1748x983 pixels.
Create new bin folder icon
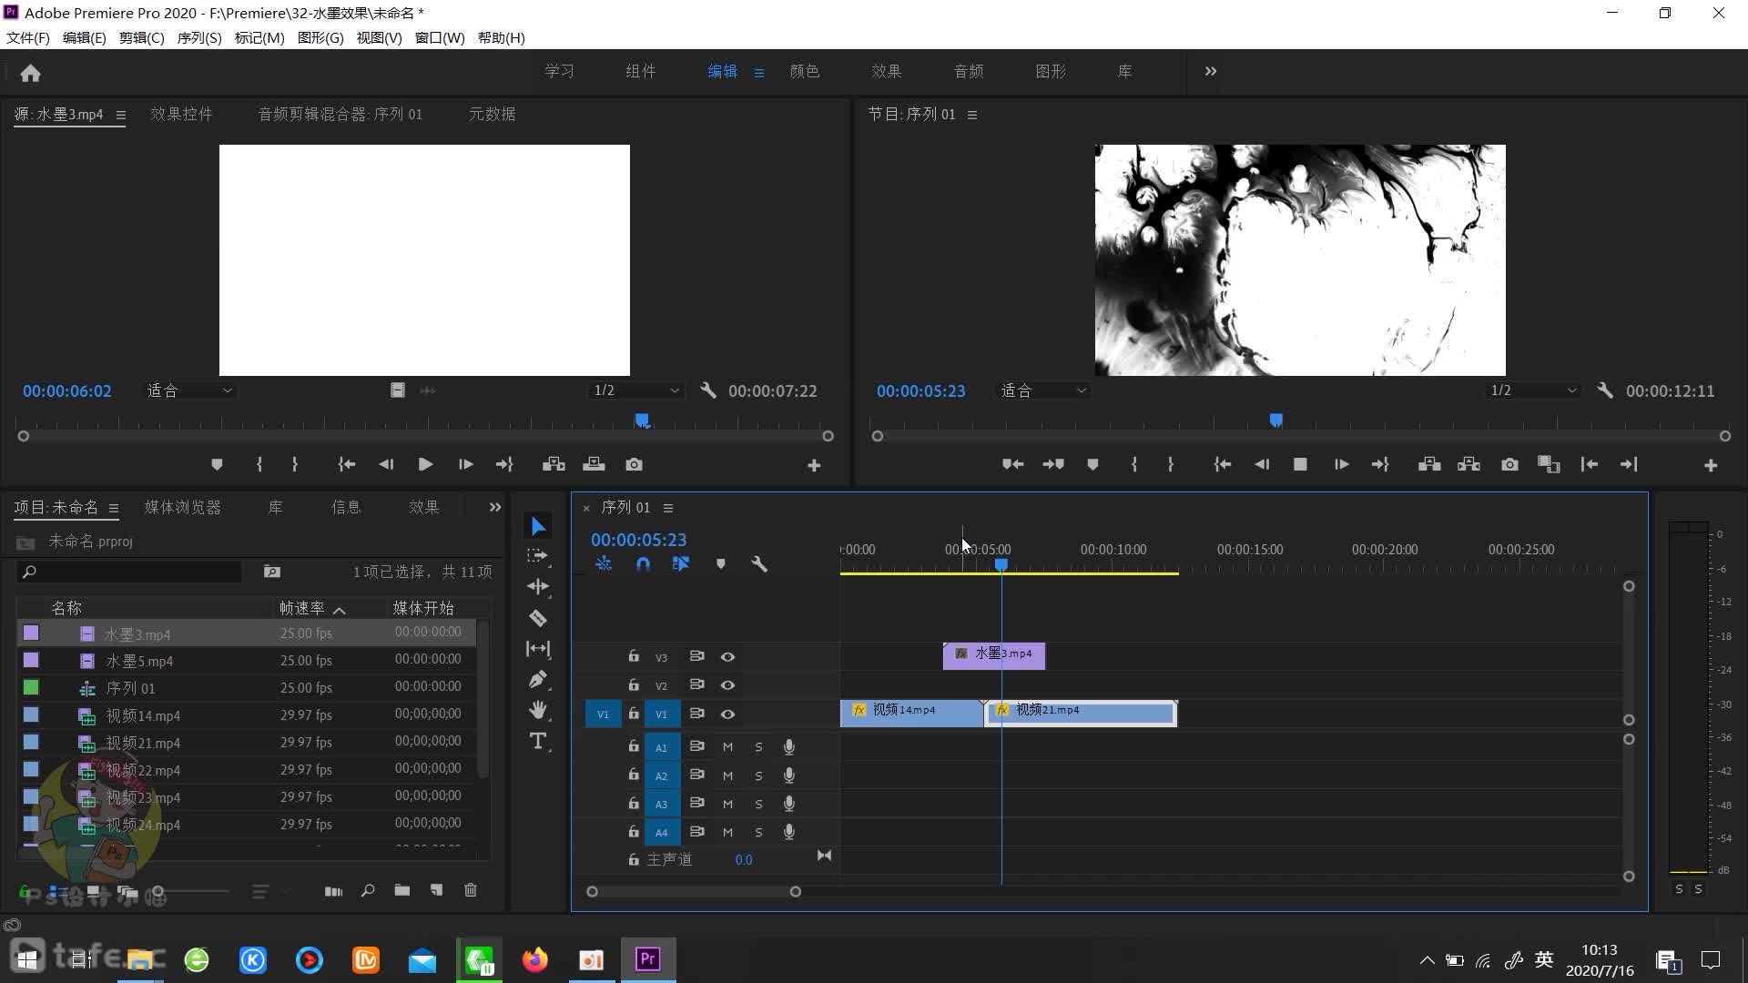[x=402, y=890]
